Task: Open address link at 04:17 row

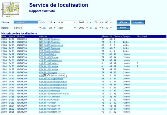Action: (x=49, y=39)
